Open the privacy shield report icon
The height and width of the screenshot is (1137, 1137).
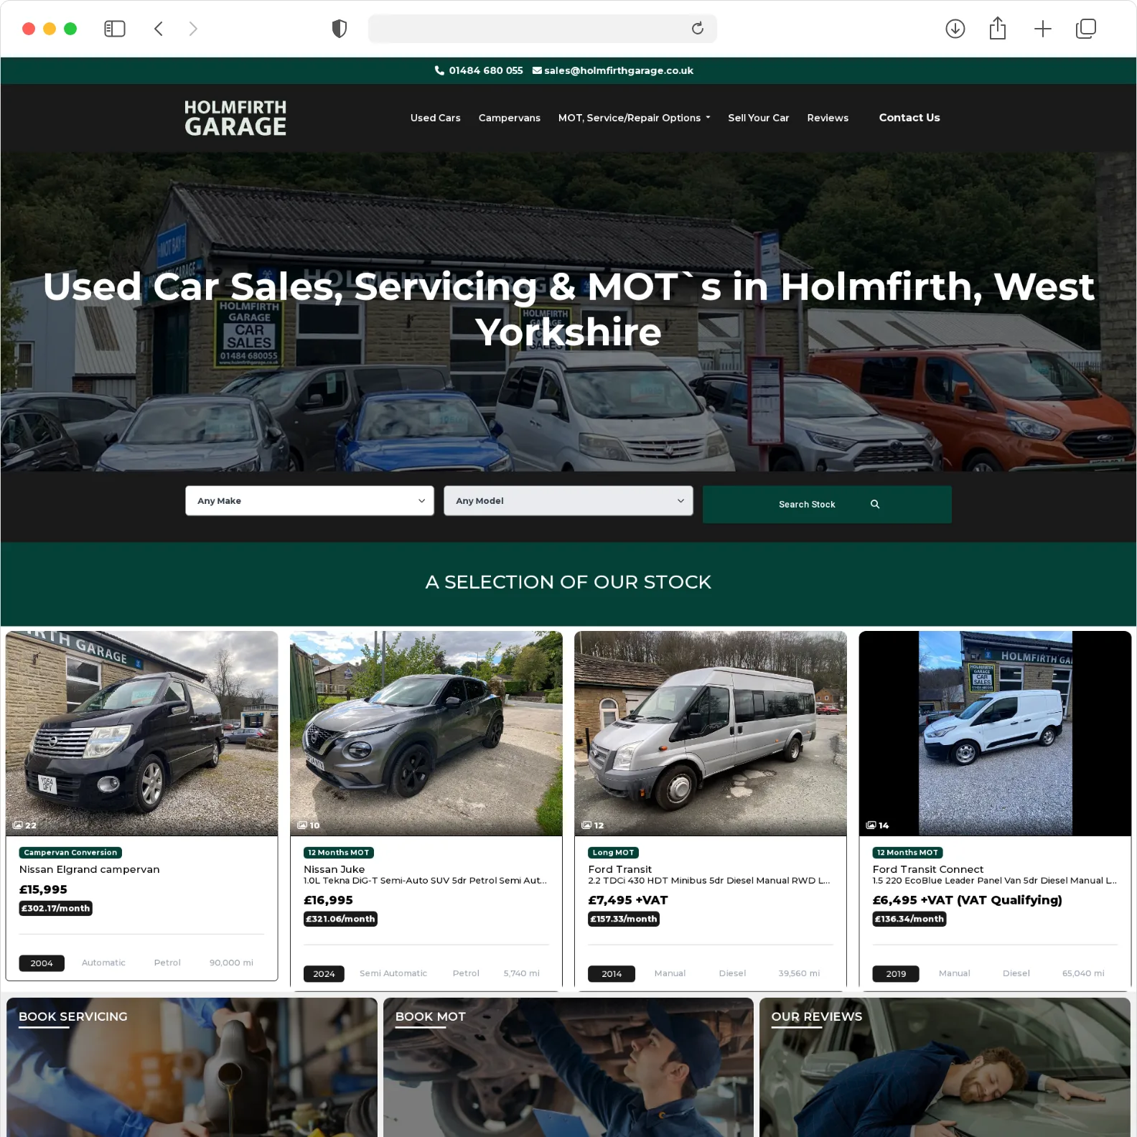pyautogui.click(x=340, y=29)
